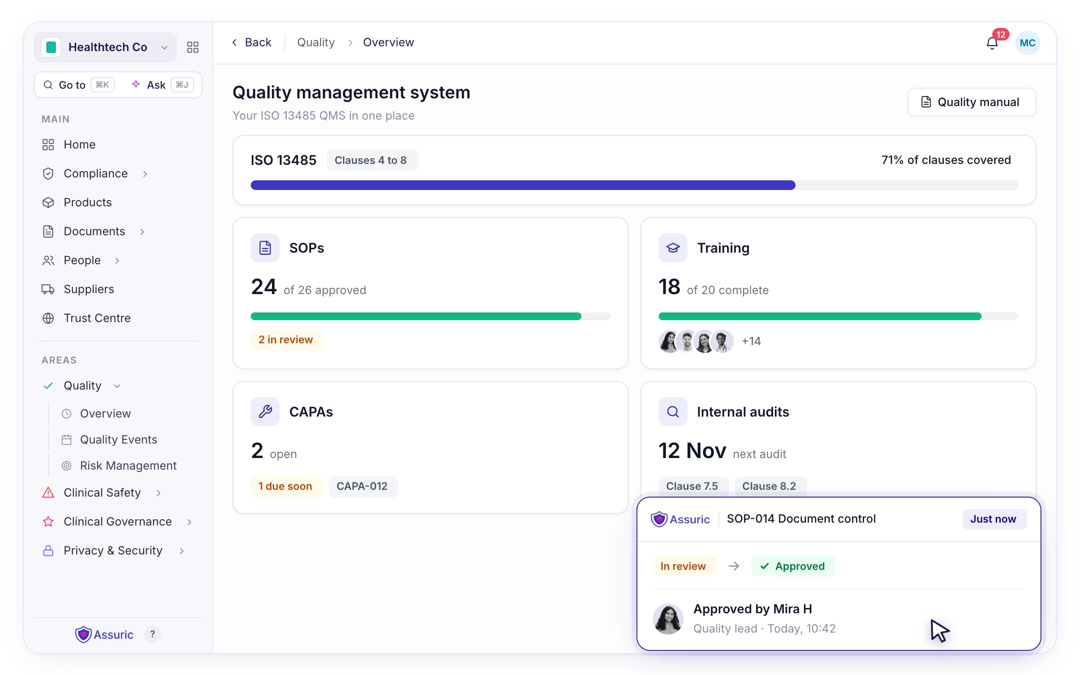Click the apps grid icon beside Healthtech Co

click(x=193, y=47)
